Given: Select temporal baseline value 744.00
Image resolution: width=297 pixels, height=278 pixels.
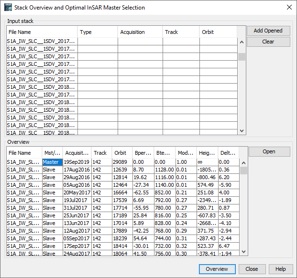Looking at the screenshot, I should [165, 238].
